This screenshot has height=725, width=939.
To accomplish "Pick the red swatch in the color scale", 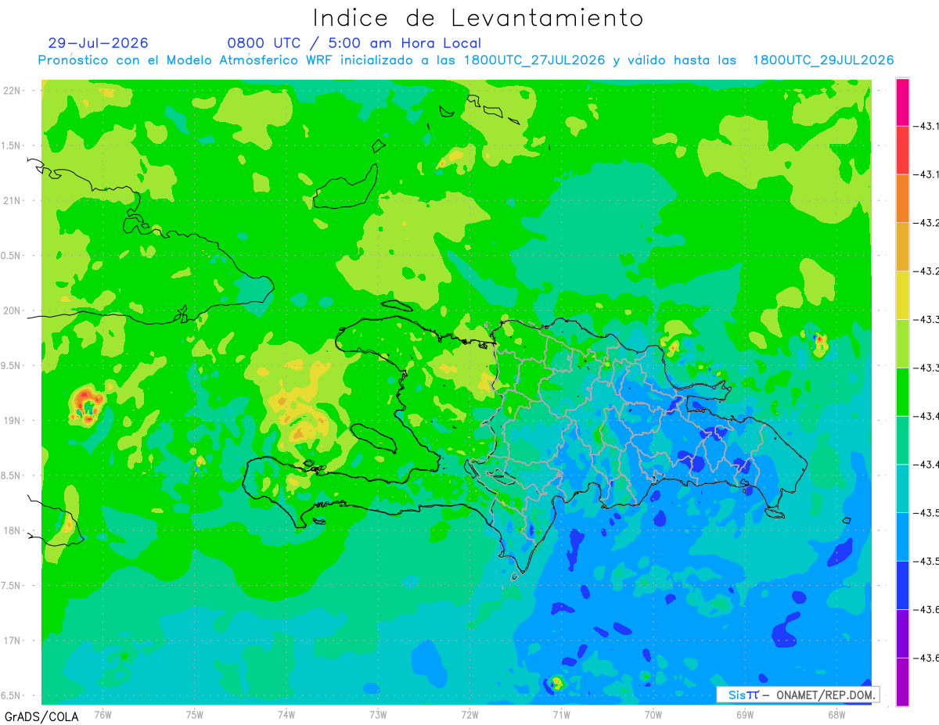I will [x=902, y=150].
